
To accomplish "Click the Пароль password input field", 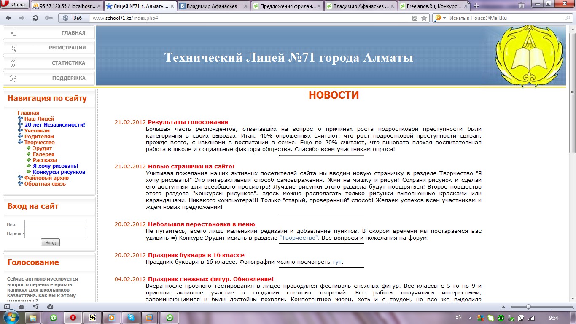I will [x=55, y=234].
